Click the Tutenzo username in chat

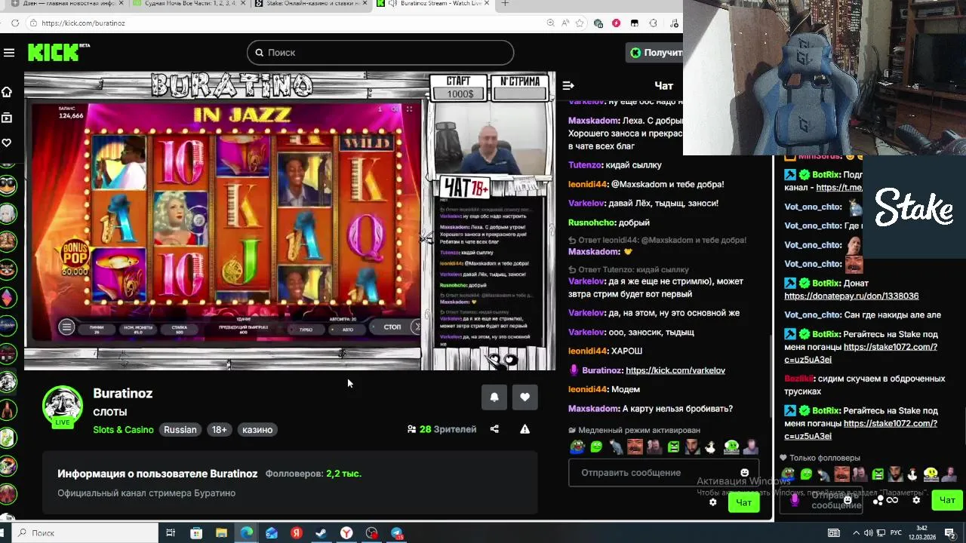pos(585,165)
